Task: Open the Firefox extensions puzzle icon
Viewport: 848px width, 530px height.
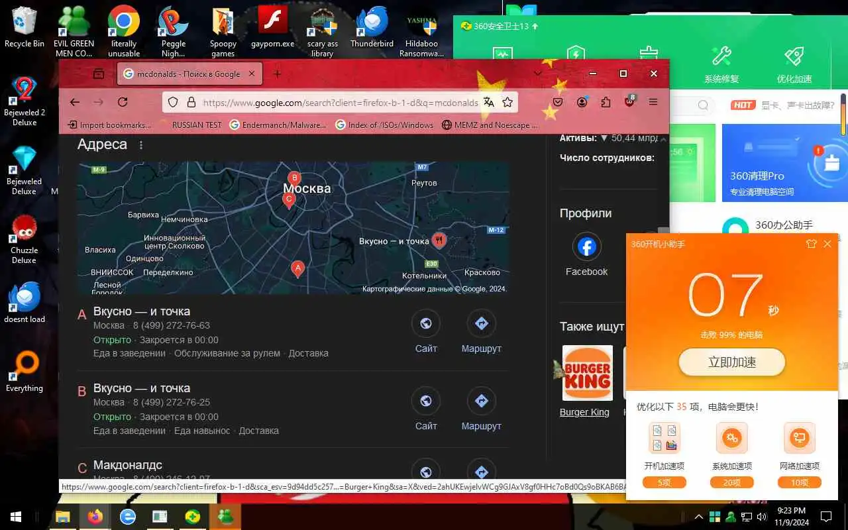Action: pos(606,102)
